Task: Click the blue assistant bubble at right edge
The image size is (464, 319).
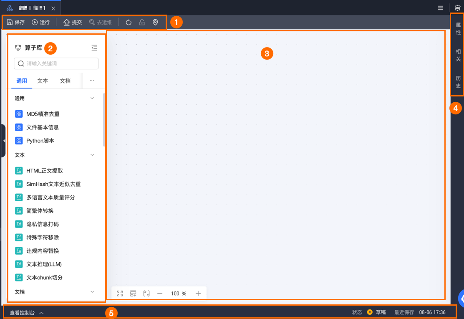Action: [461, 299]
